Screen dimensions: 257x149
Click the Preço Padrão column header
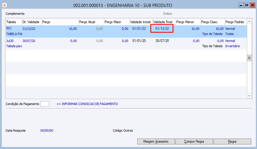(x=236, y=22)
